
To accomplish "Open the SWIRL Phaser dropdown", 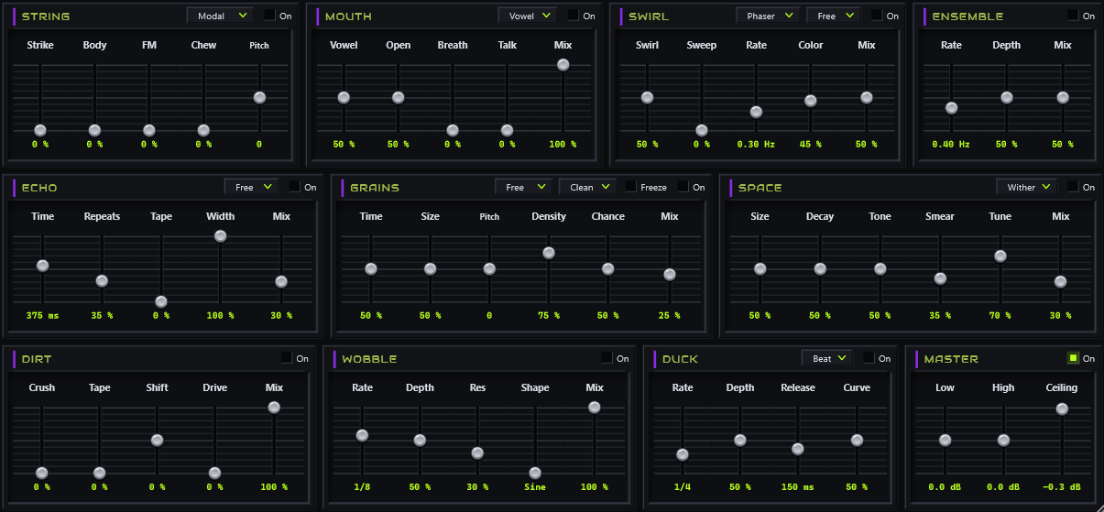I will (x=768, y=16).
